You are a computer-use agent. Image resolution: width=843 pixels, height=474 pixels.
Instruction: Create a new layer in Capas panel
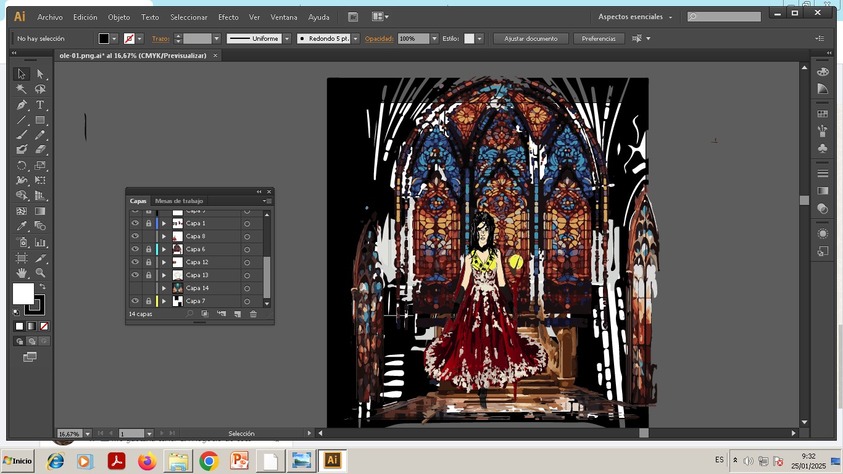coord(237,314)
